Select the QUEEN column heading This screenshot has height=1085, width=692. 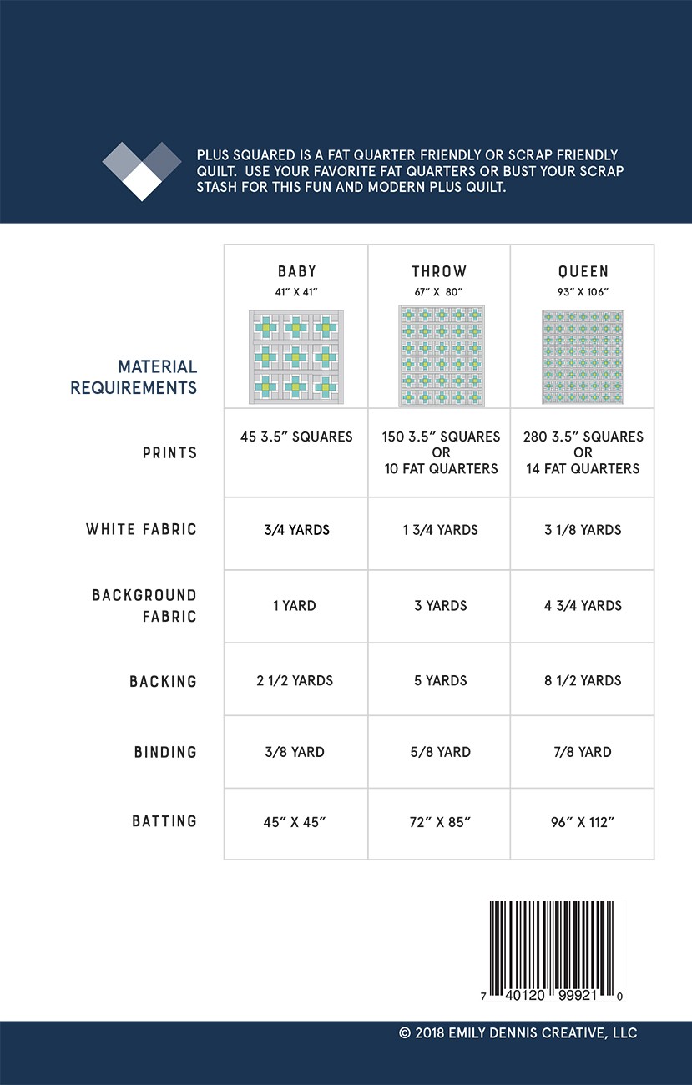coord(583,272)
